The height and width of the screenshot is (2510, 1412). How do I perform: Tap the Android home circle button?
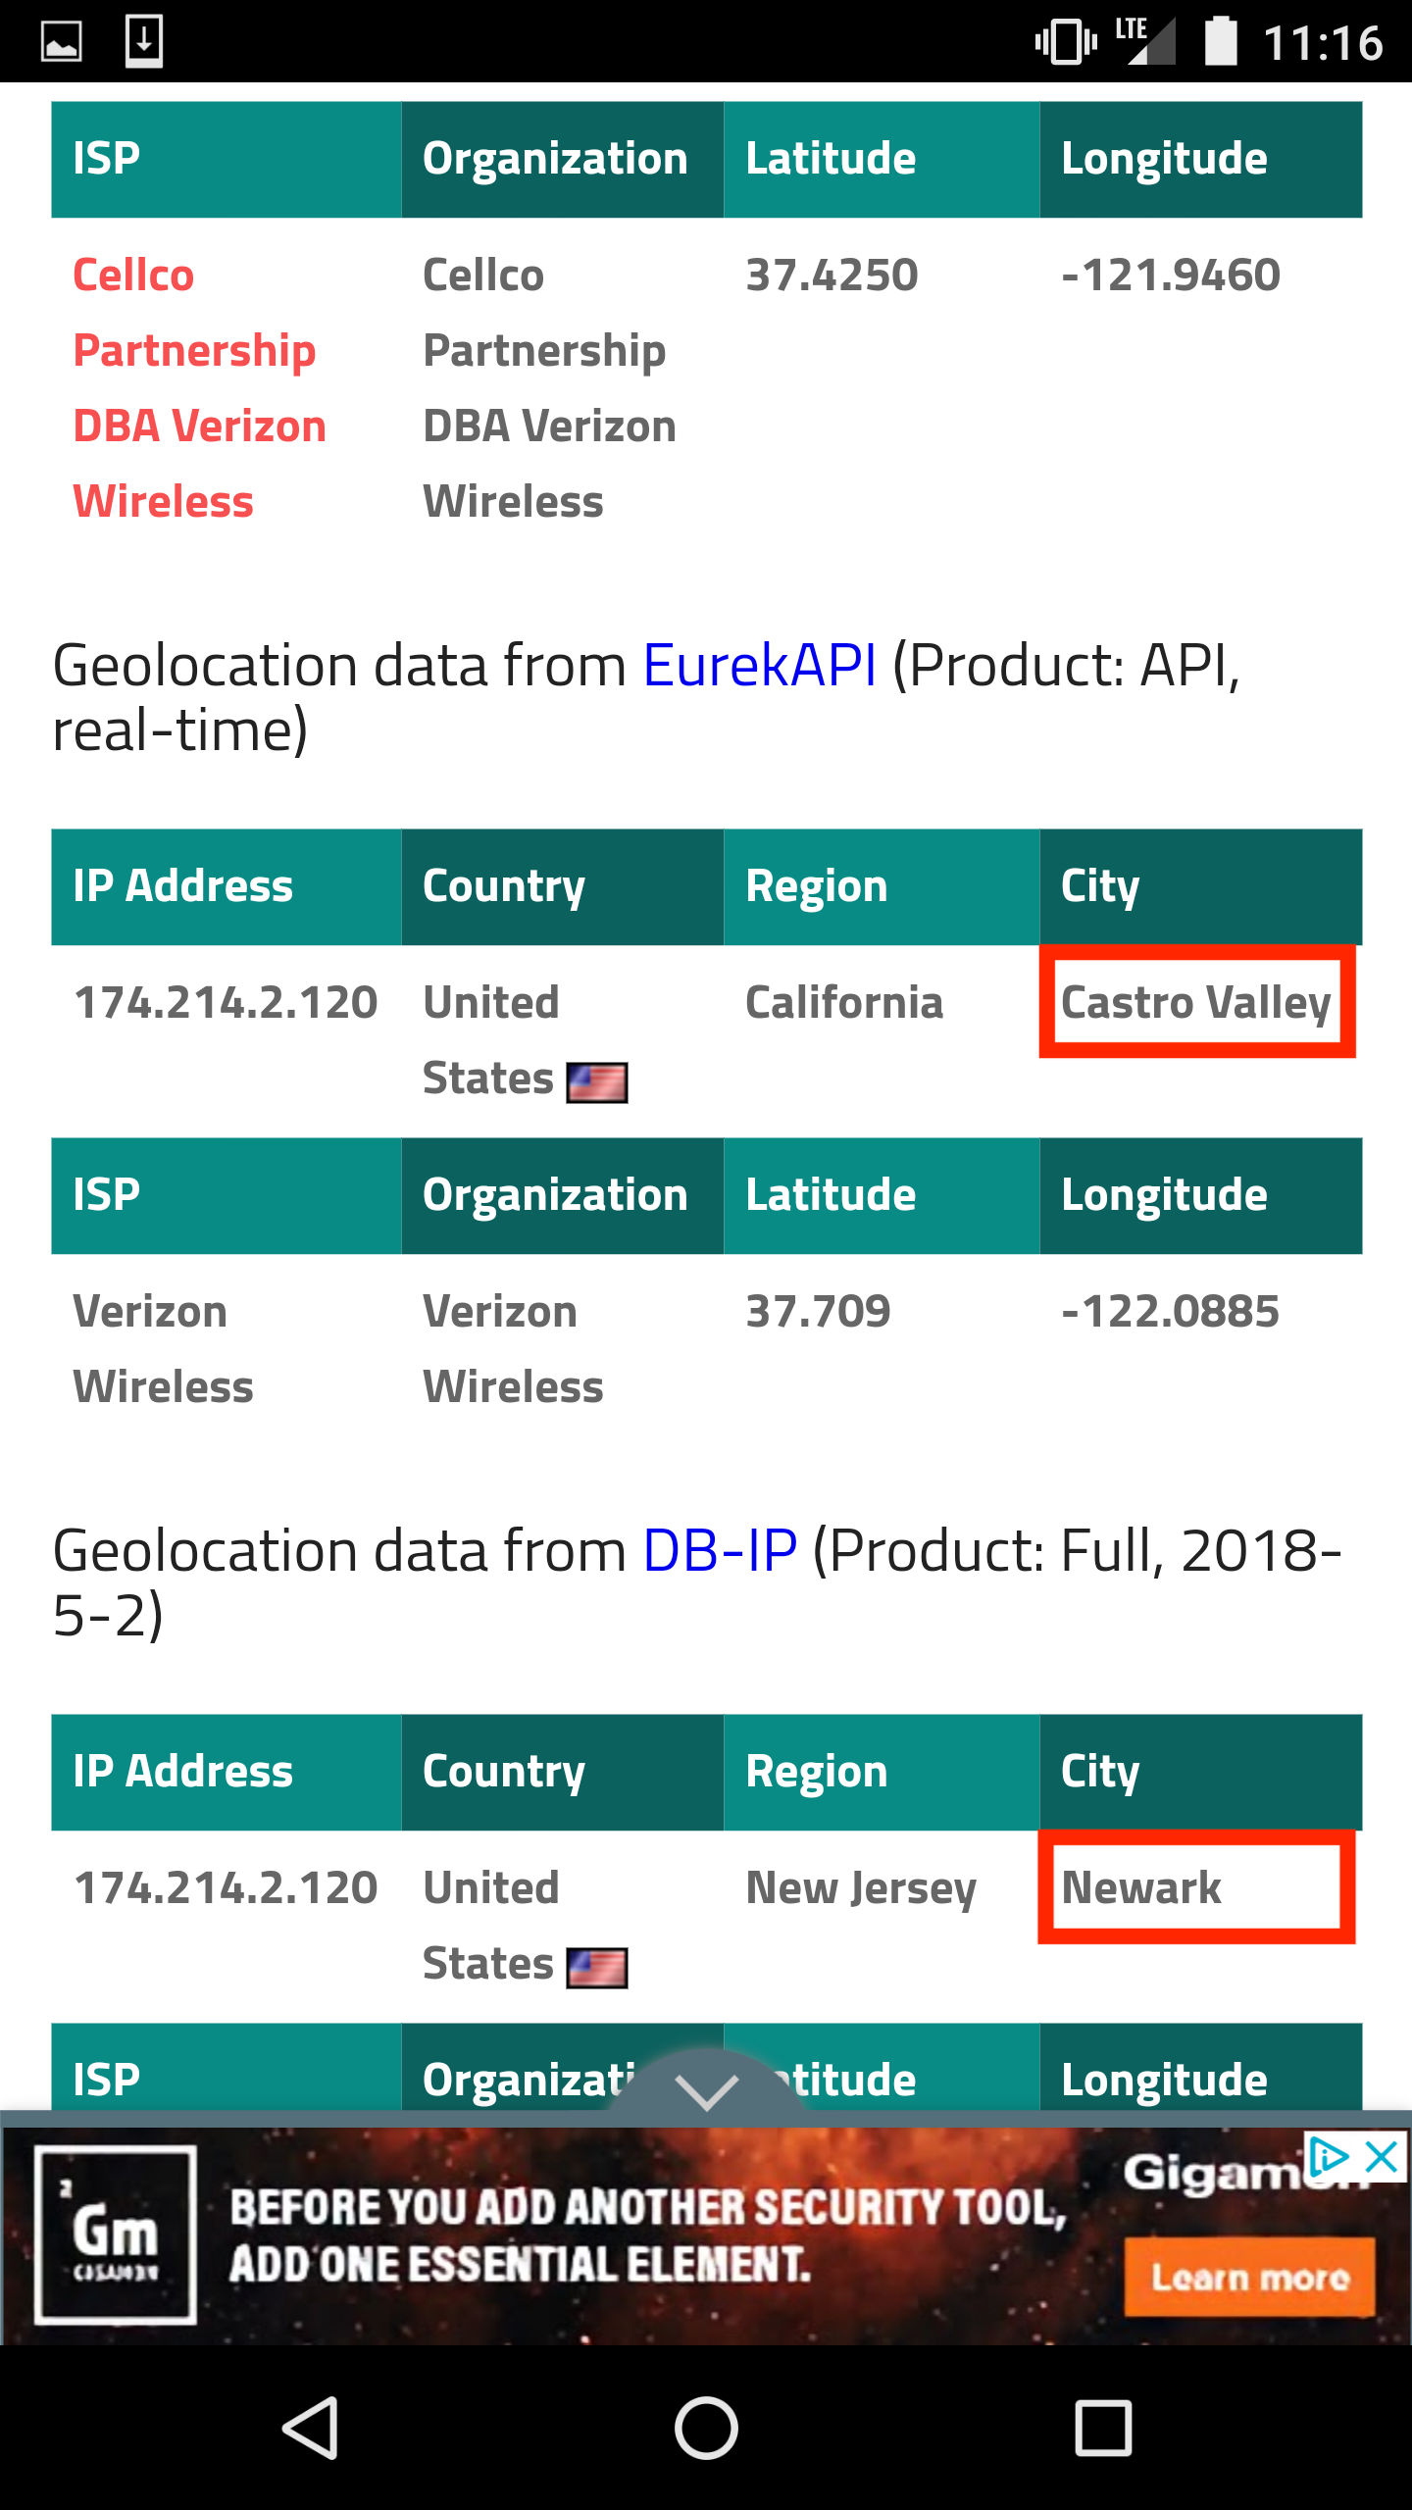[x=706, y=2428]
